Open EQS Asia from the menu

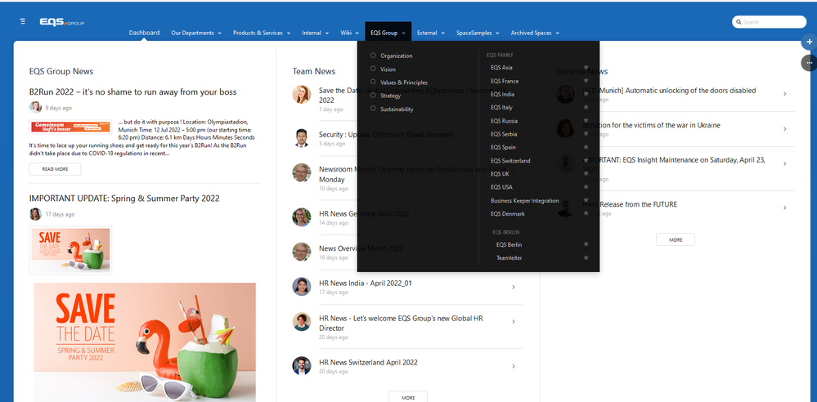[x=501, y=67]
